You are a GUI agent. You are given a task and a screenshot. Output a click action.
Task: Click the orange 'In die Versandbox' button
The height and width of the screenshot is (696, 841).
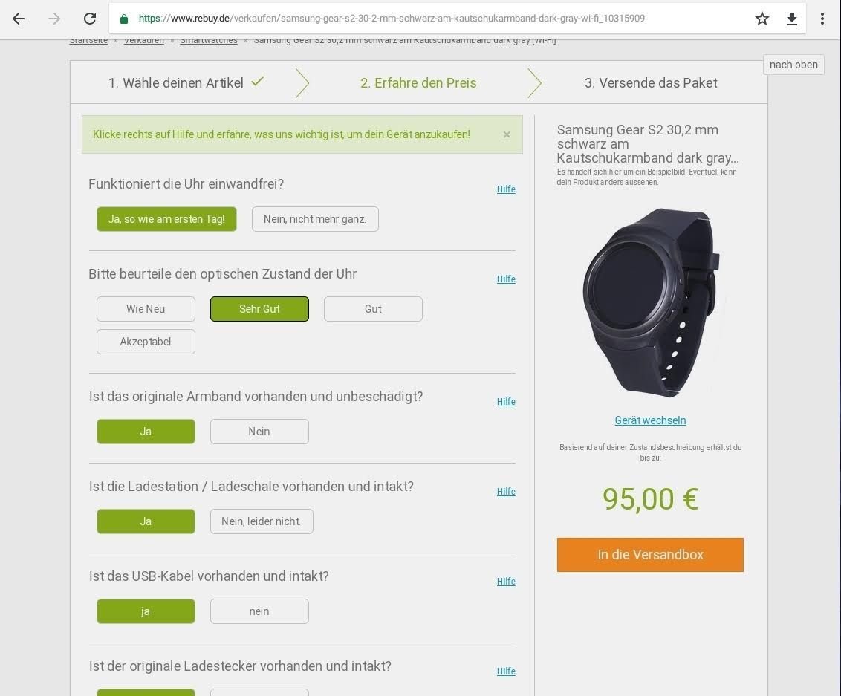[x=650, y=554]
